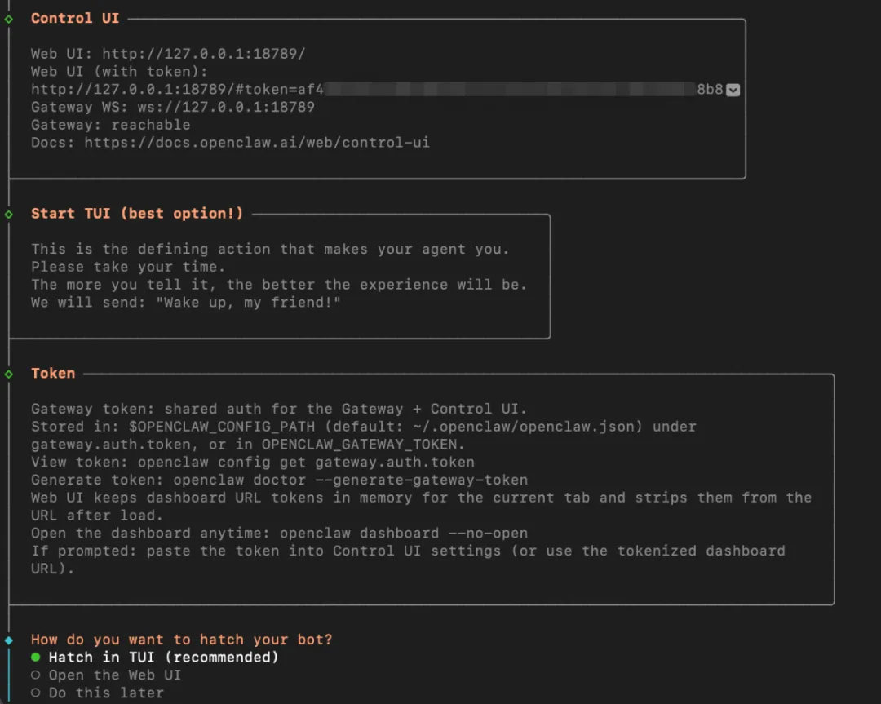This screenshot has width=881, height=704.
Task: Click the Control UI section heading
Action: [x=75, y=18]
